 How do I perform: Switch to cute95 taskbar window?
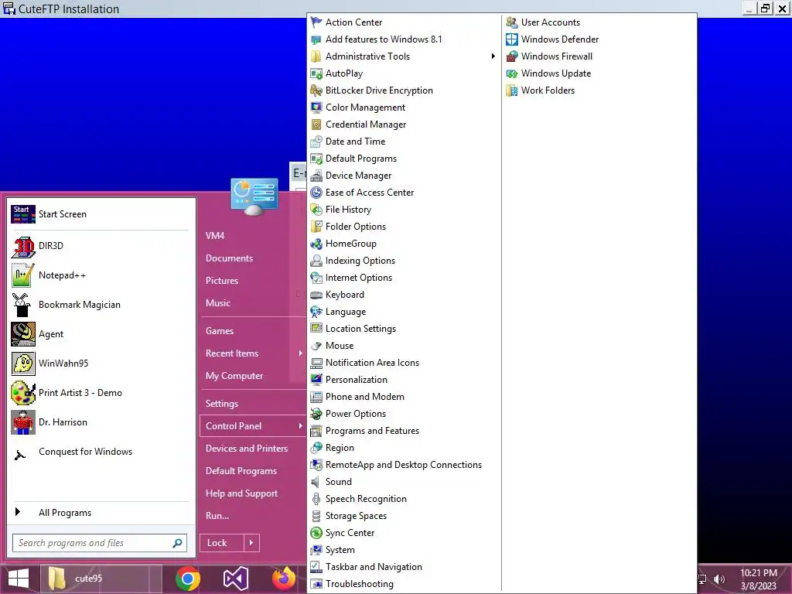pos(101,579)
